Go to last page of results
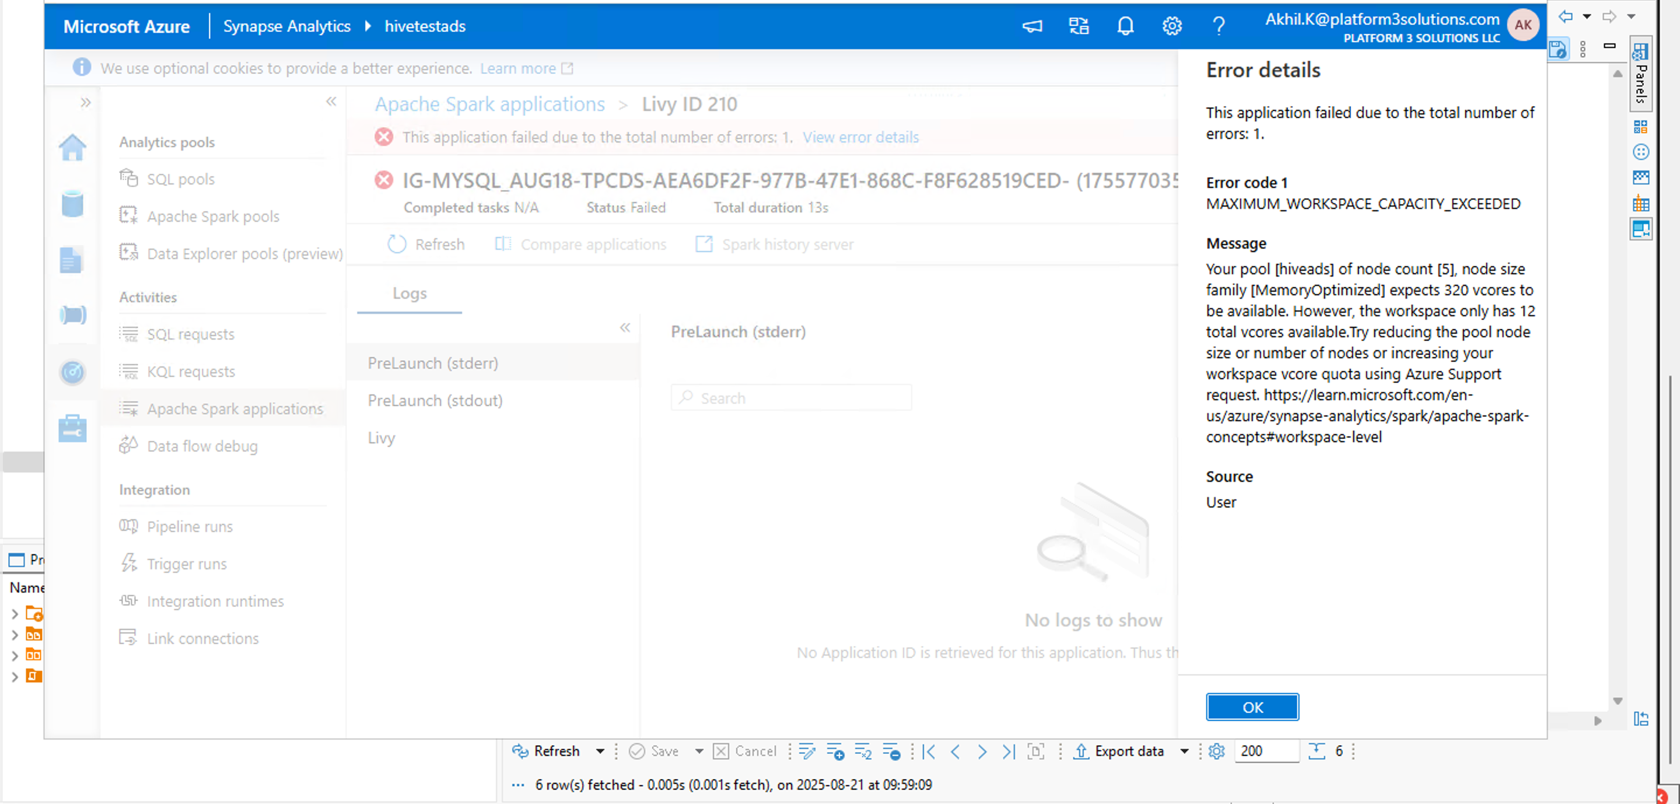Screen dimensions: 1680x804 pyautogui.click(x=1008, y=751)
